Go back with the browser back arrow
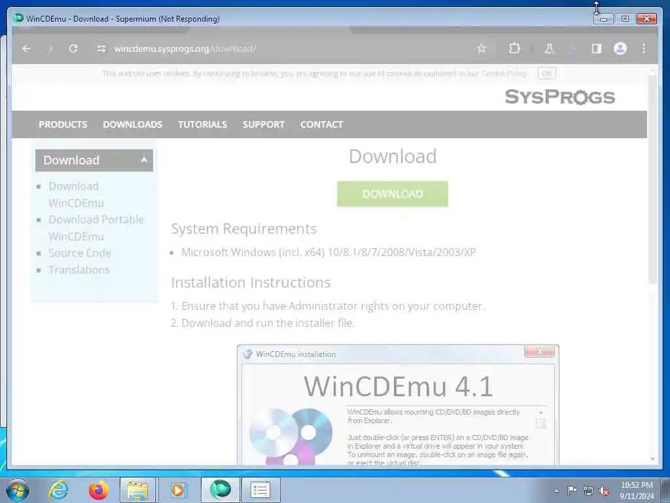The width and height of the screenshot is (670, 503). point(26,48)
